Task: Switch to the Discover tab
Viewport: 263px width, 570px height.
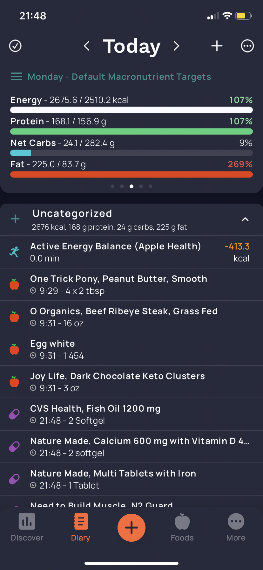Action: (27, 528)
